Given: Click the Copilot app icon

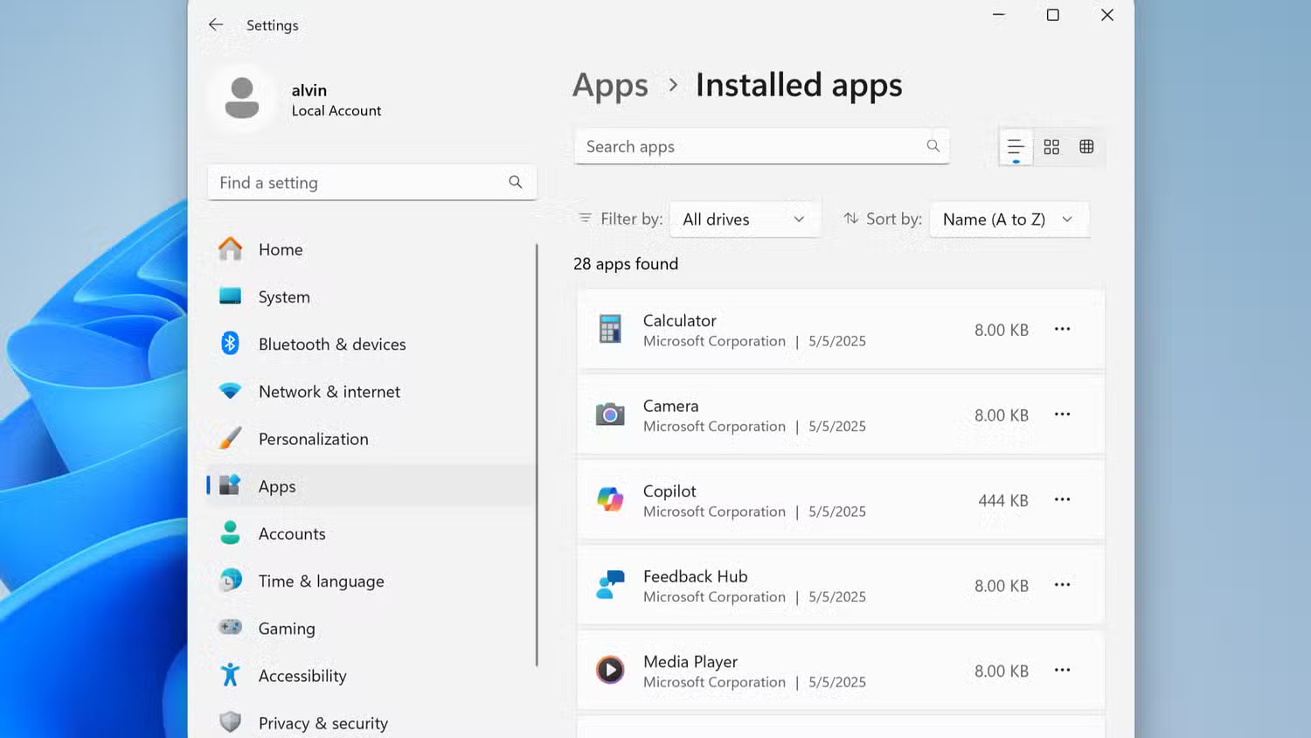Looking at the screenshot, I should click(x=610, y=500).
